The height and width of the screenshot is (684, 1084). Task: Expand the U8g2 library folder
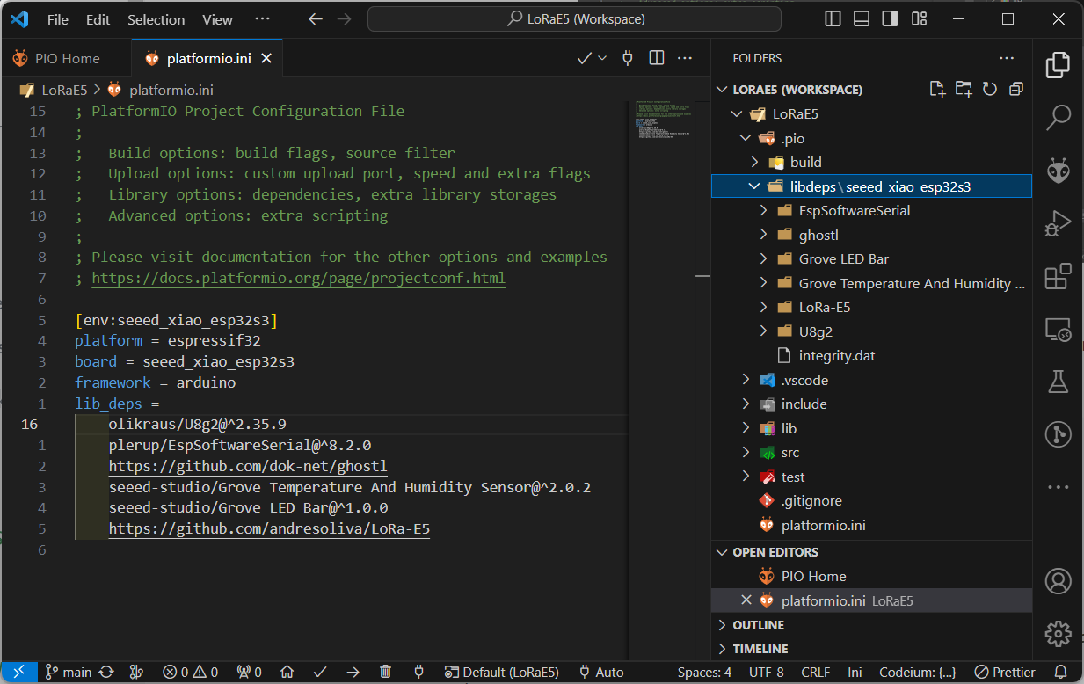(x=763, y=331)
